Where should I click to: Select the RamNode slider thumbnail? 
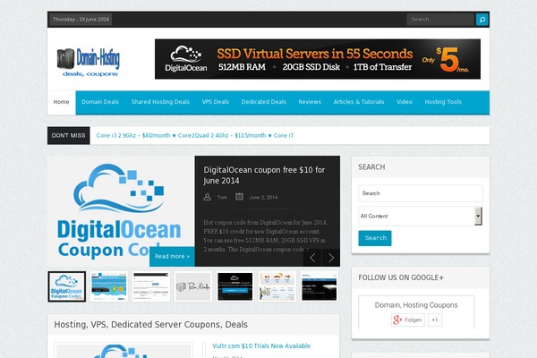click(193, 286)
